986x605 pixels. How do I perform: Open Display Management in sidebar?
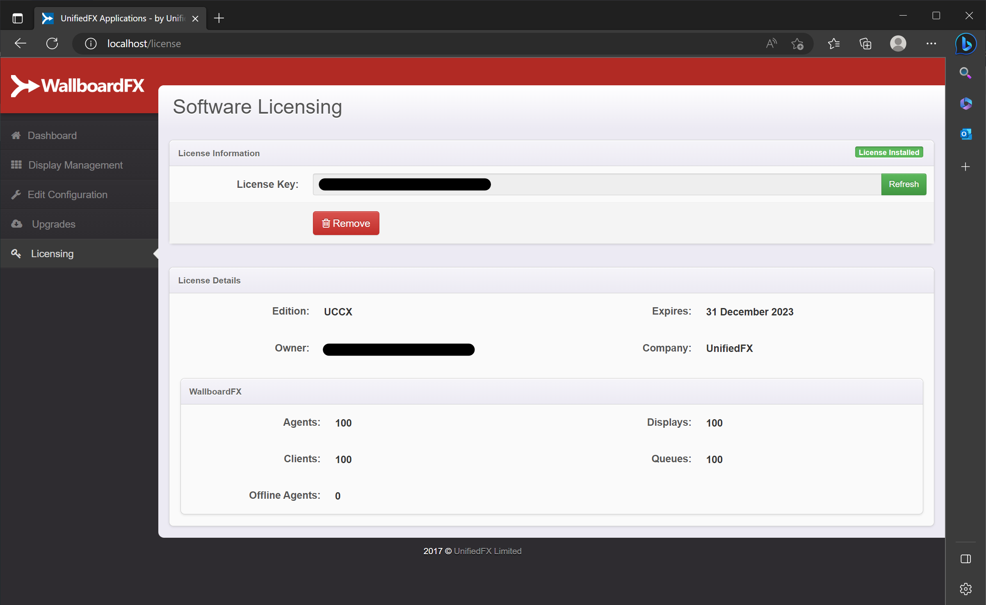coord(79,165)
